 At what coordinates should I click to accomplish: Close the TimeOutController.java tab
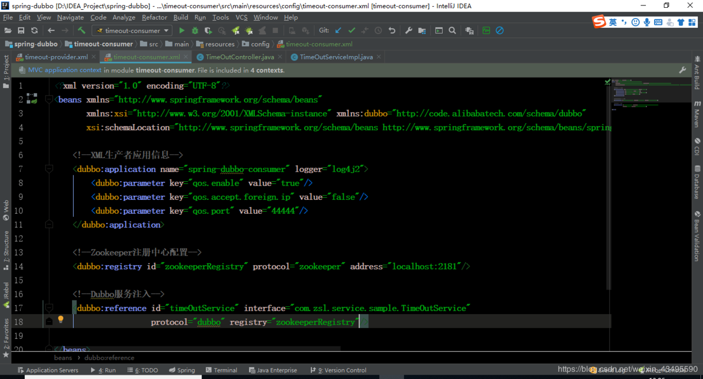[x=281, y=57]
